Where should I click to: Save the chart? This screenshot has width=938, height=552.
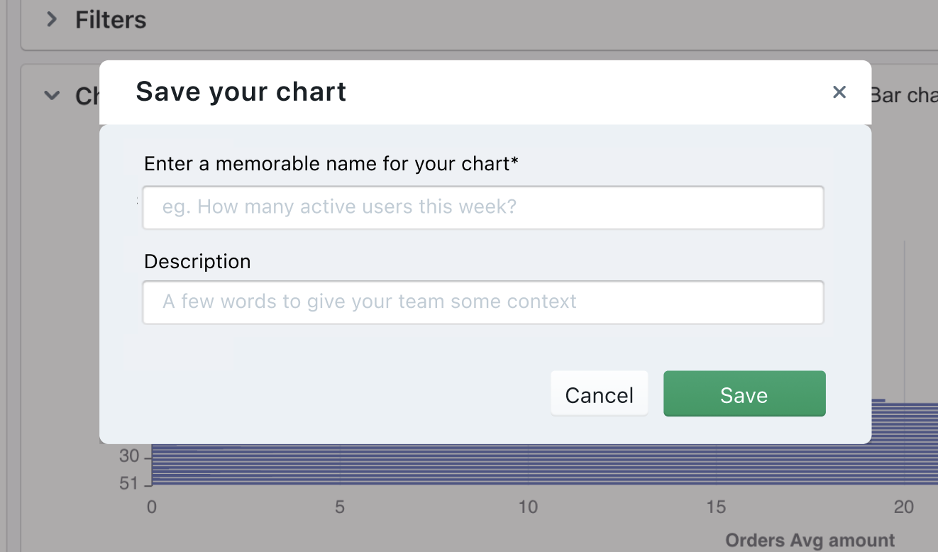click(744, 394)
